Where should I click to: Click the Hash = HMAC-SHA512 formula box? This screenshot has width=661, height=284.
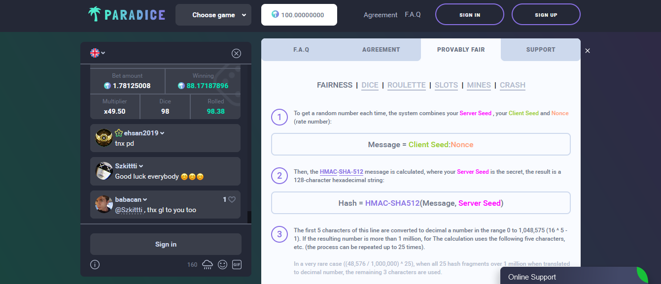click(x=421, y=203)
